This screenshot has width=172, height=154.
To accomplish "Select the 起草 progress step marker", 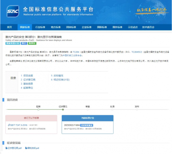I will 38,109.
